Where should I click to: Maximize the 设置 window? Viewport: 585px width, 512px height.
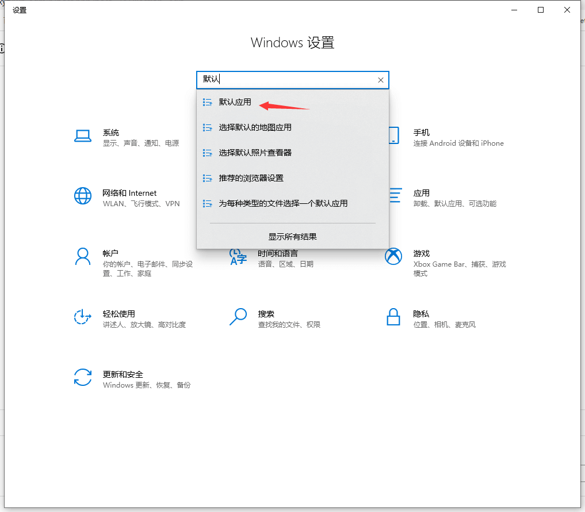[x=541, y=10]
